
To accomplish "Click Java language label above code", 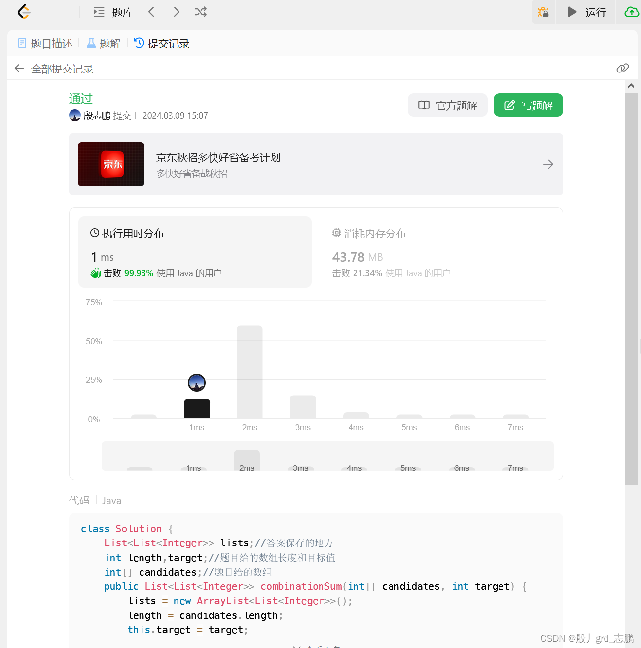I will [x=111, y=501].
